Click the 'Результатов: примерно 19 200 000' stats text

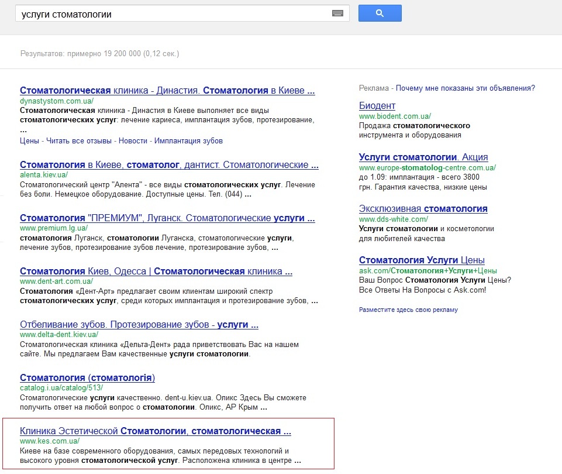(x=99, y=54)
